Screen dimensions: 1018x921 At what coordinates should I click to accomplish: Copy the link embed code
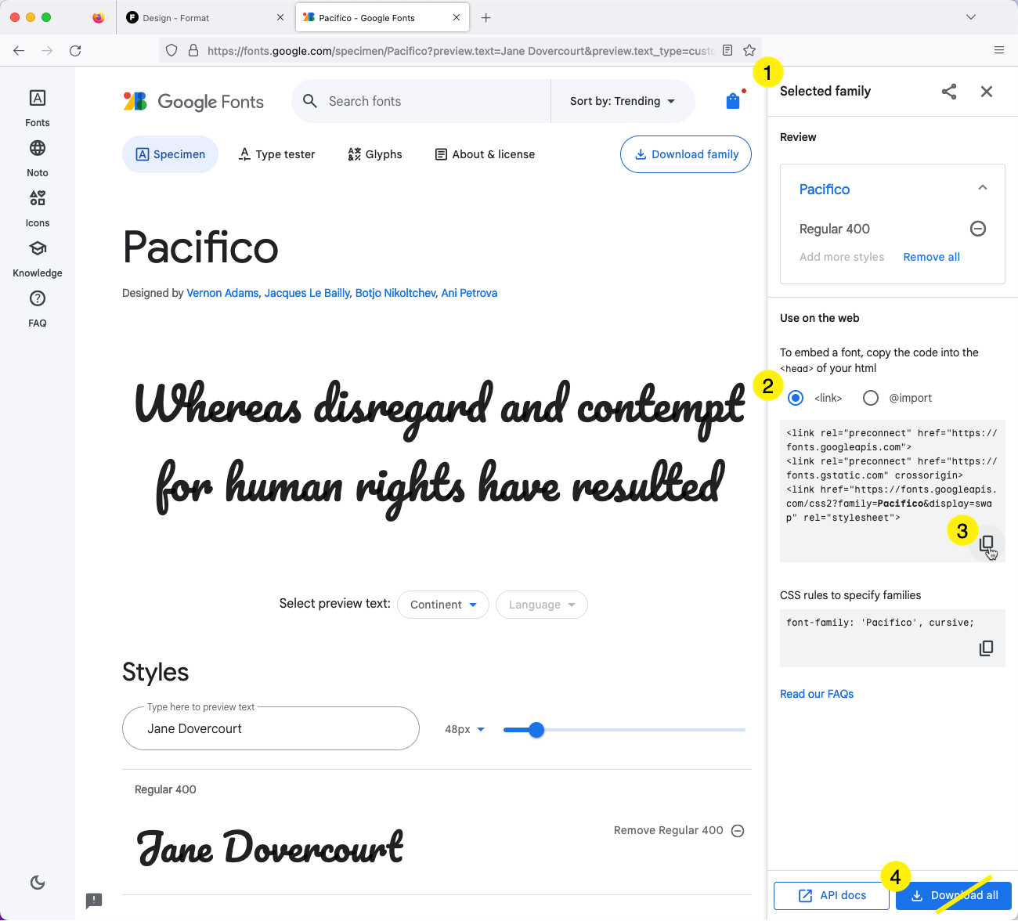click(987, 544)
